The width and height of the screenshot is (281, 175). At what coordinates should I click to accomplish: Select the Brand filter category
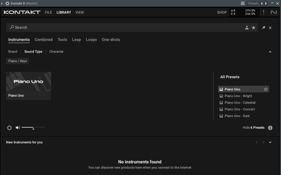(13, 52)
